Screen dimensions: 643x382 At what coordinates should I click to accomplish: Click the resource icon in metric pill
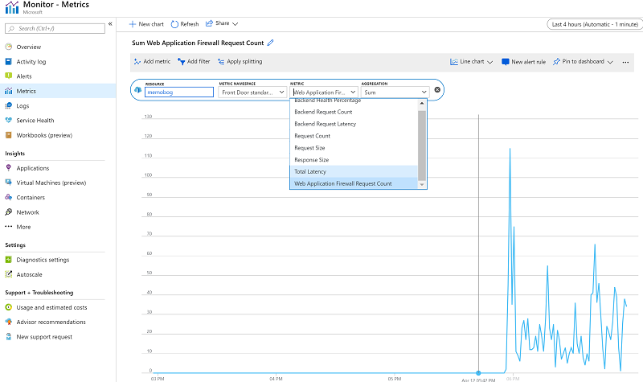[x=137, y=90]
